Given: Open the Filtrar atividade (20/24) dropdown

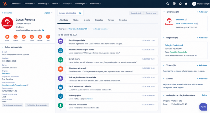Looking at the screenshot, I should tap(78, 29).
